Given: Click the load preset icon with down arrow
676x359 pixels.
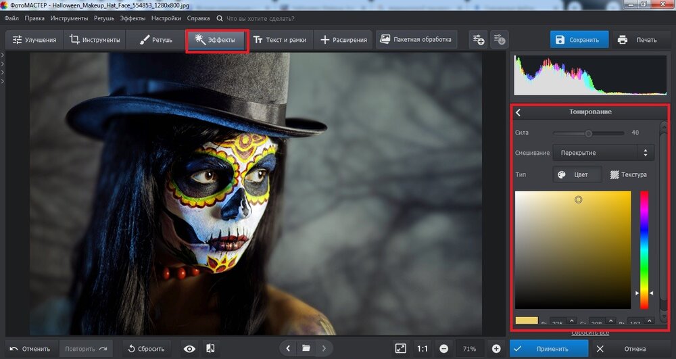Looking at the screenshot, I should (499, 40).
